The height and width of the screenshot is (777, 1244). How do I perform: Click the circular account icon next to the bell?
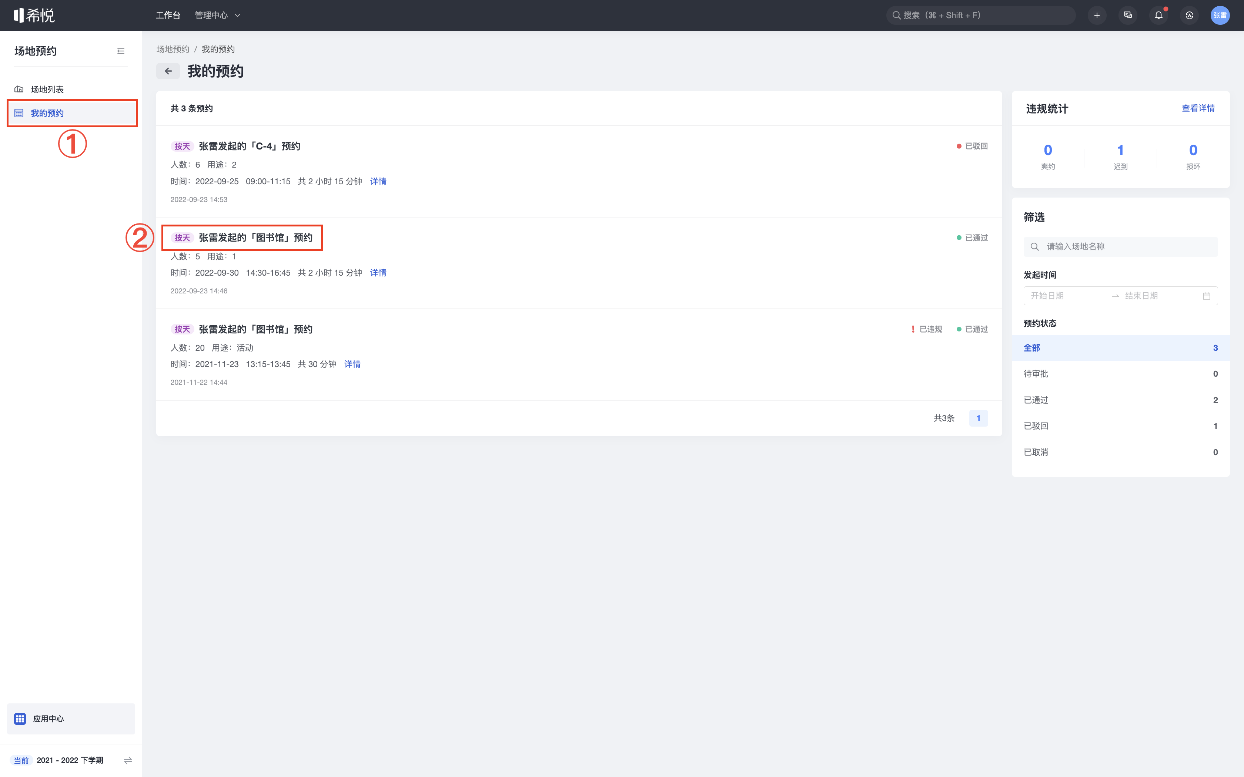[1190, 16]
